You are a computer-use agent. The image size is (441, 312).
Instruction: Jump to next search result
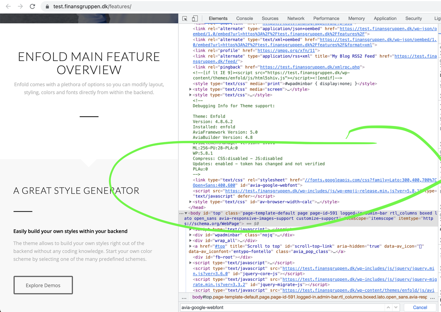(396, 307)
